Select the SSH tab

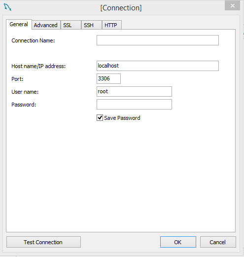click(92, 25)
